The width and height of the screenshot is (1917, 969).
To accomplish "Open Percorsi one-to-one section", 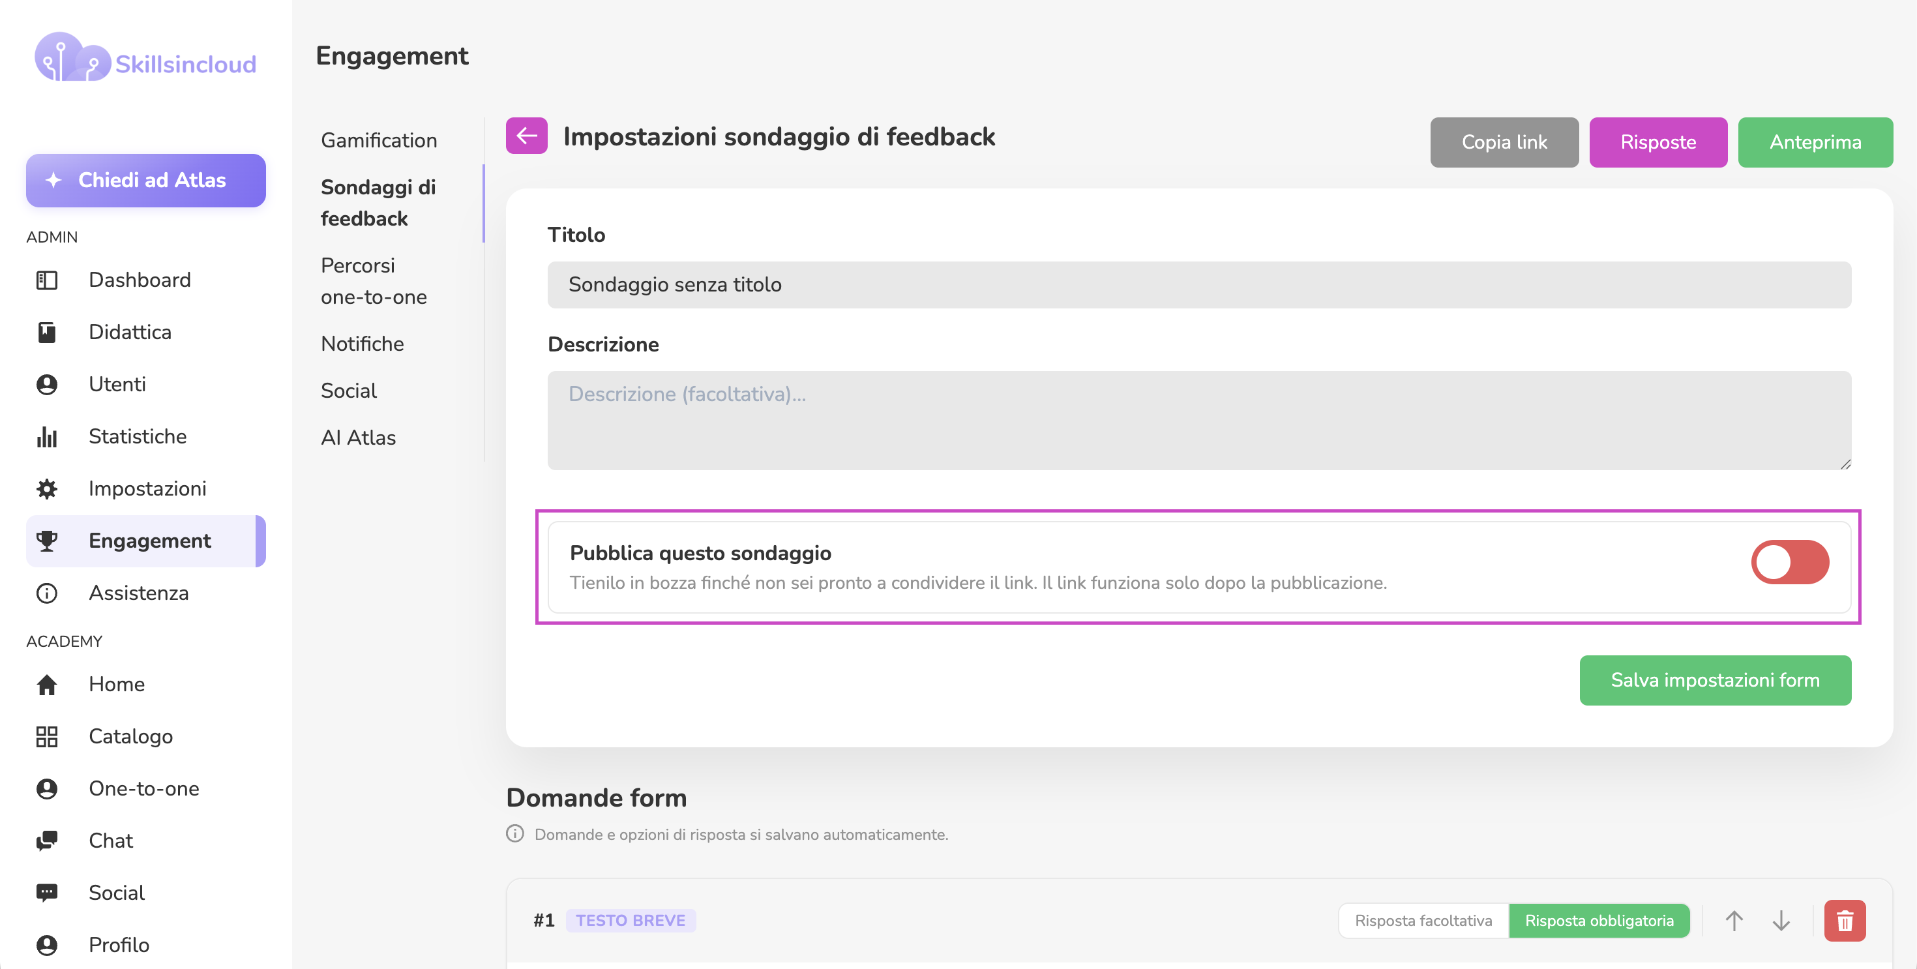I will [x=374, y=280].
